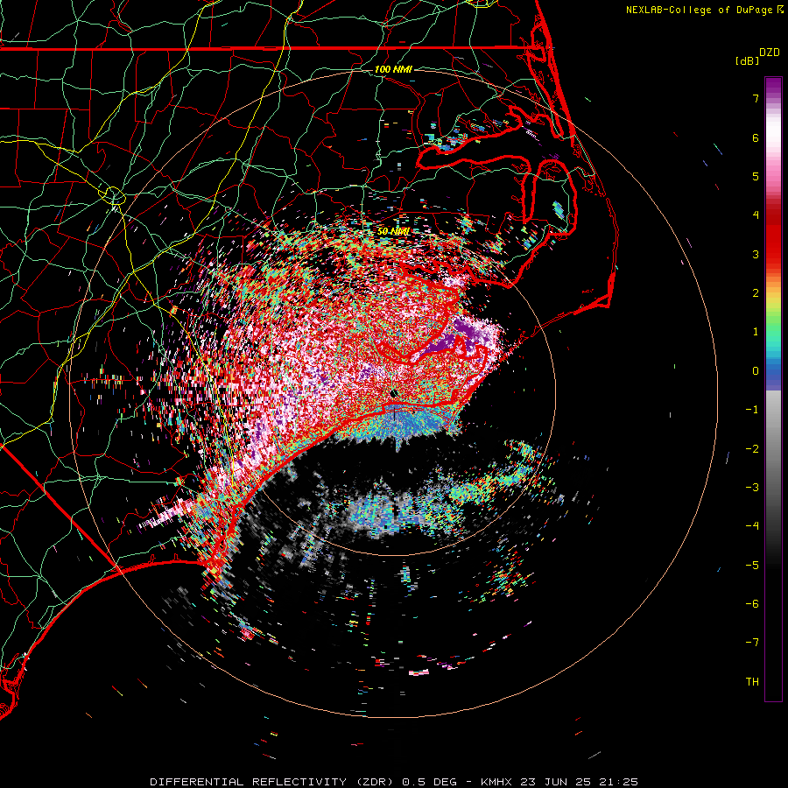788x788 pixels.
Task: Click the 0 tick label on the scale
Action: click(756, 371)
